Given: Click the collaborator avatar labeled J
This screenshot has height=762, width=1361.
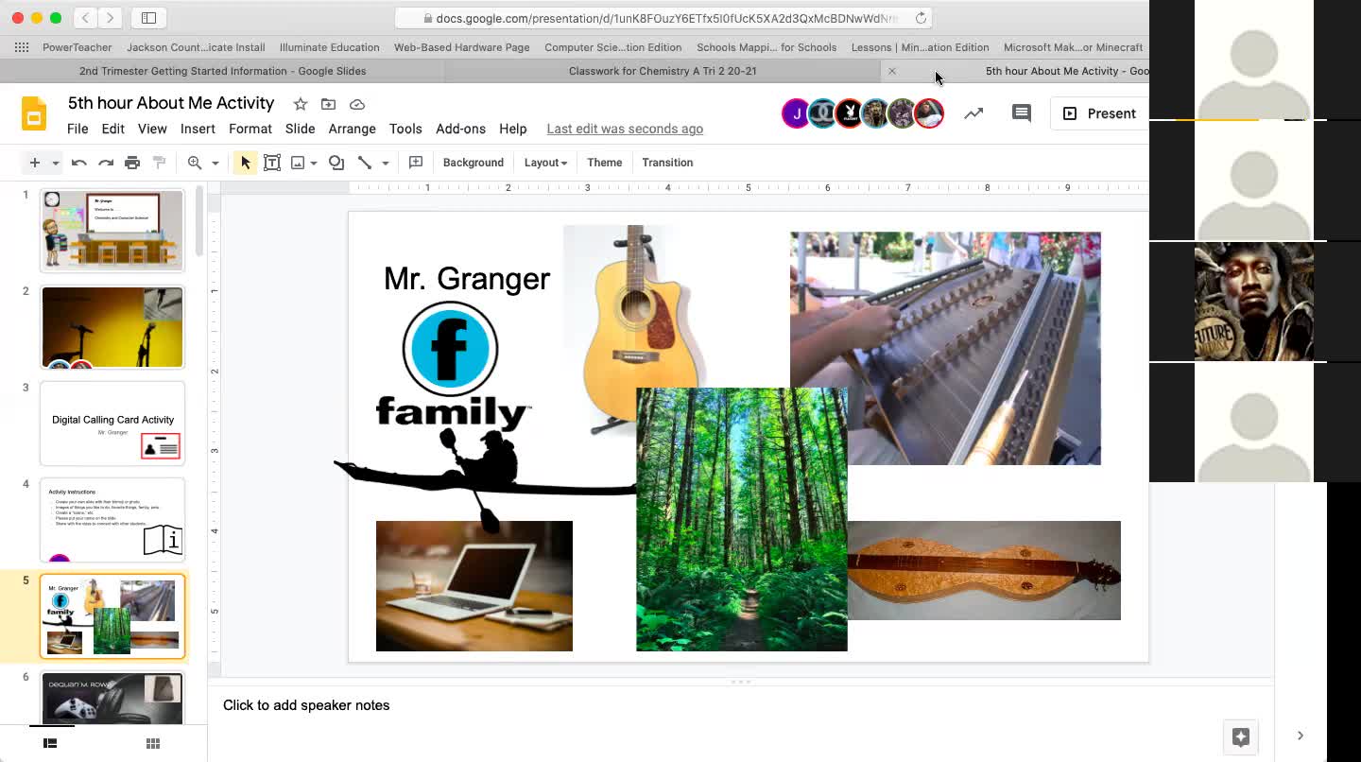Looking at the screenshot, I should tap(796, 113).
